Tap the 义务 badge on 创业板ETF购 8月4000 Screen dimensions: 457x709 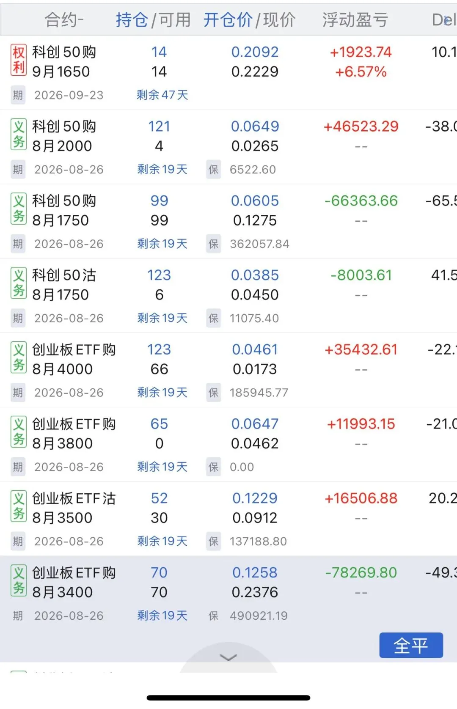[19, 358]
